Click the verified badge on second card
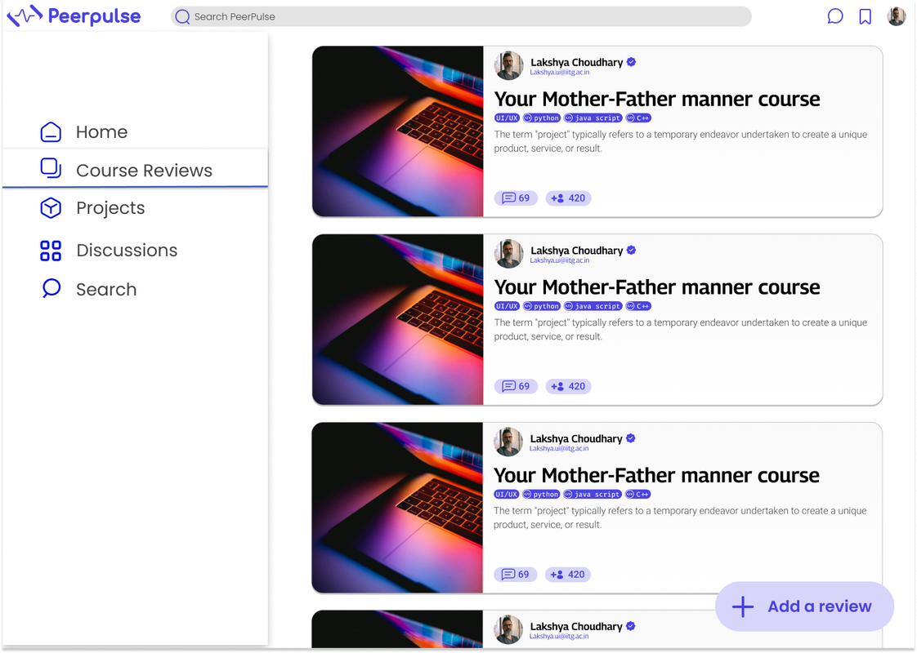The height and width of the screenshot is (653, 917). pos(632,250)
